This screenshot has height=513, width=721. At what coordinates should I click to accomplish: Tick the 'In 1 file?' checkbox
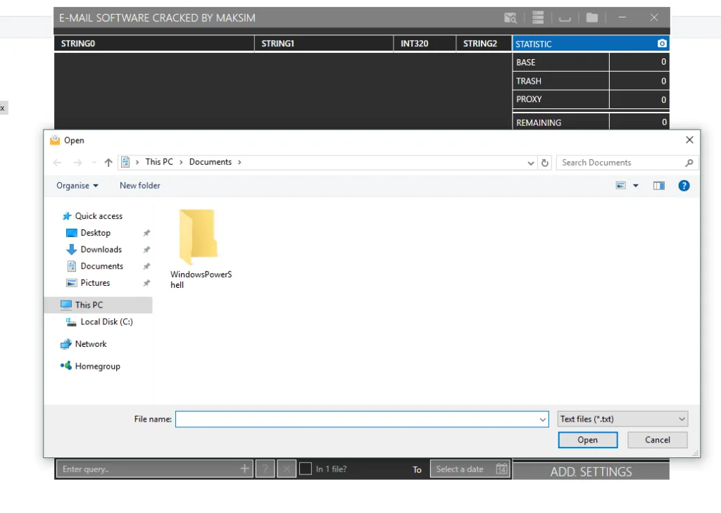[306, 469]
